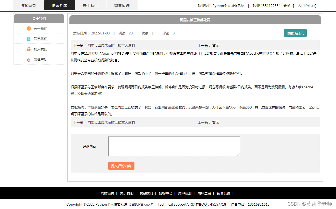Select the 博客列表 tab
Screen dimensions: 336x209
pyautogui.click(x=60, y=5)
